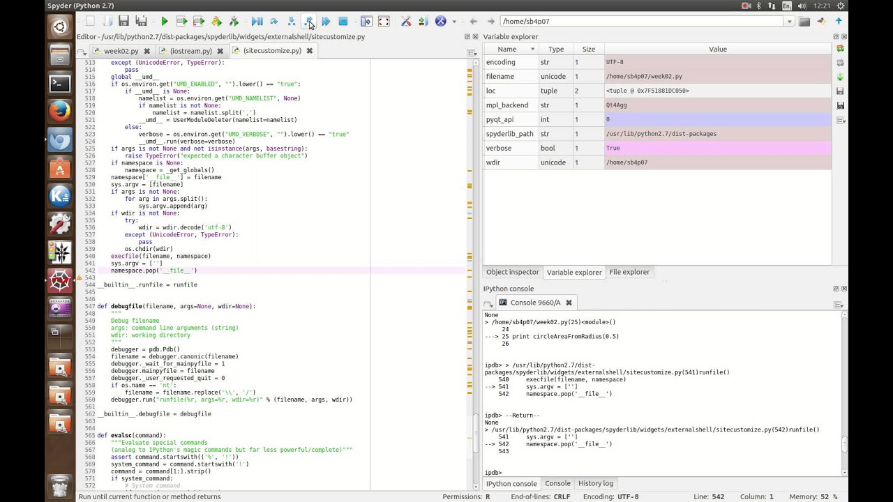
Task: Toggle fullscreen mode icon
Action: coord(384,22)
